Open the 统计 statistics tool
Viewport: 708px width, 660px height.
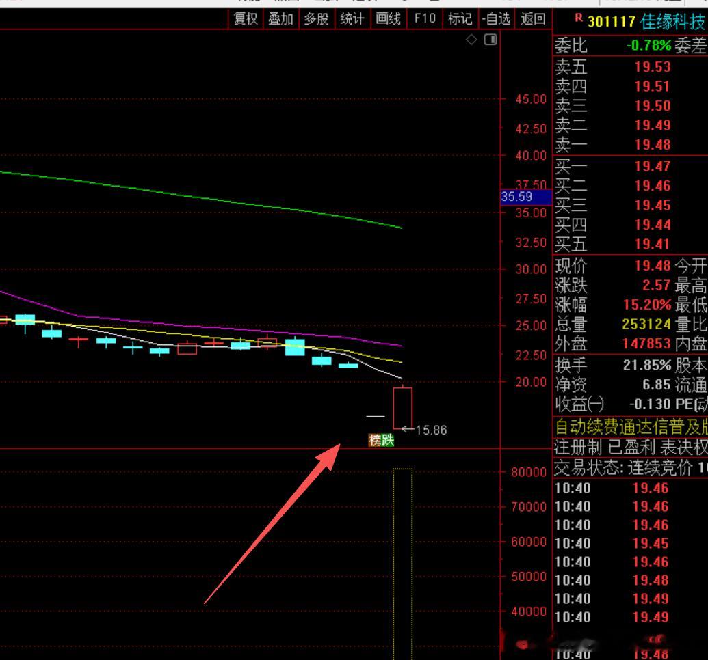tap(352, 19)
